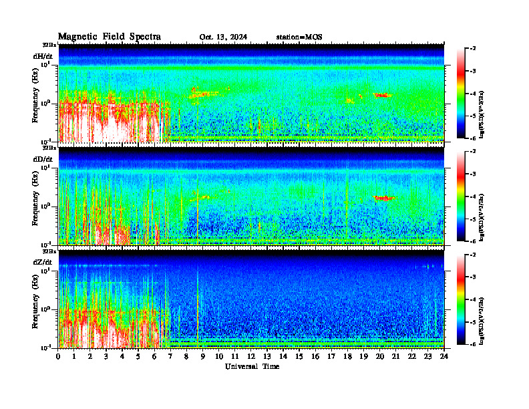Select the "Oct. 13, 2024" date text

[x=223, y=37]
